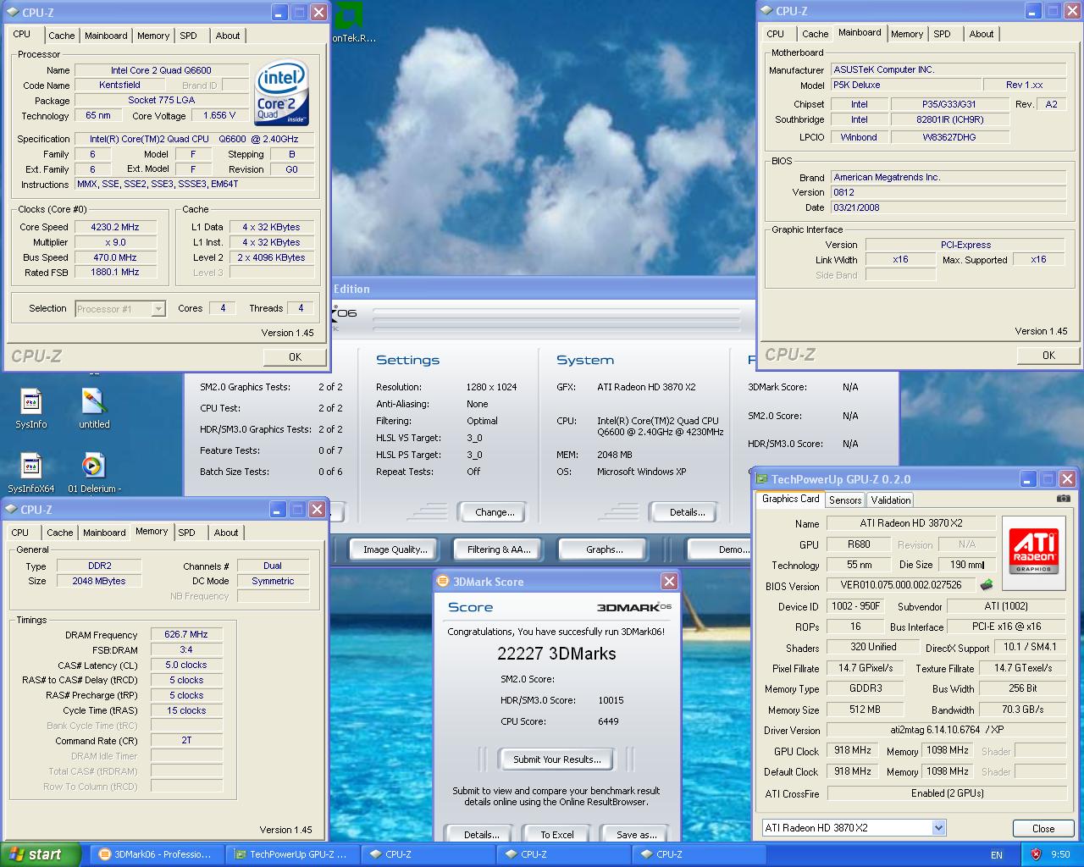The width and height of the screenshot is (1084, 867).
Task: Select the 01 Delerium media file icon
Action: click(94, 472)
